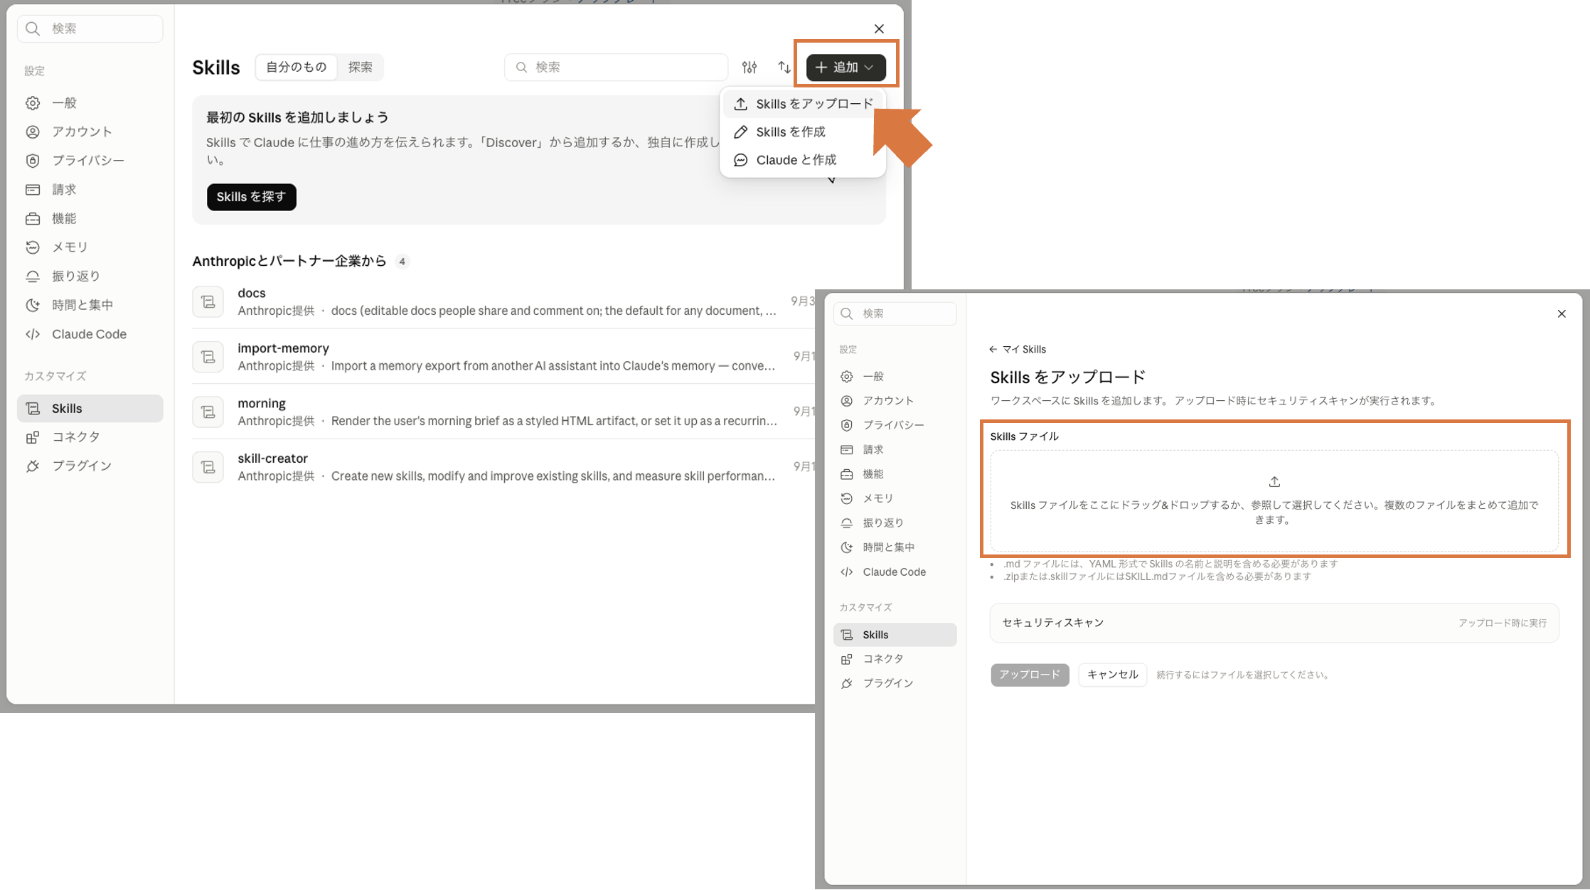
Task: Open 一般 settings in left window
Action: click(90, 103)
